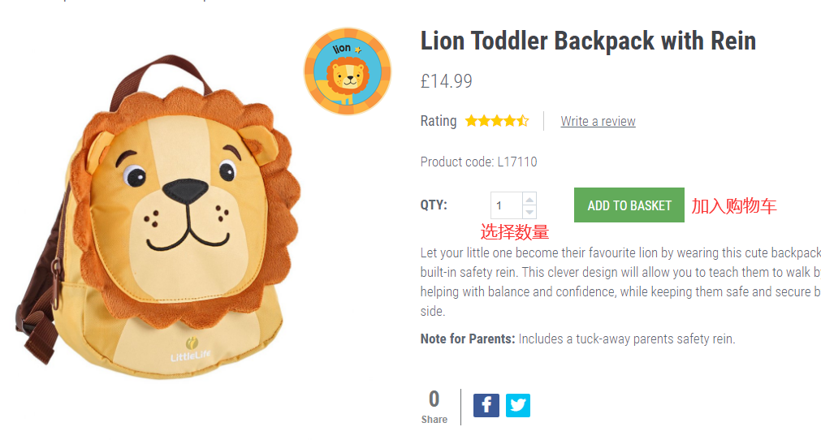This screenshot has width=821, height=440.
Task: Click the round lion badge icon
Action: tap(348, 71)
